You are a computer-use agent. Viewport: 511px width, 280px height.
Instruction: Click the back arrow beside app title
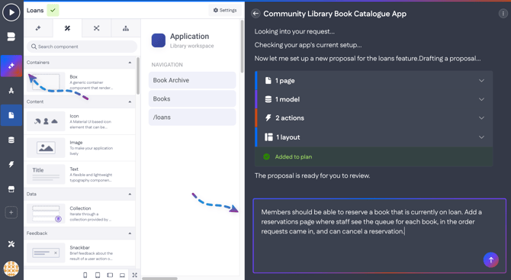click(256, 14)
